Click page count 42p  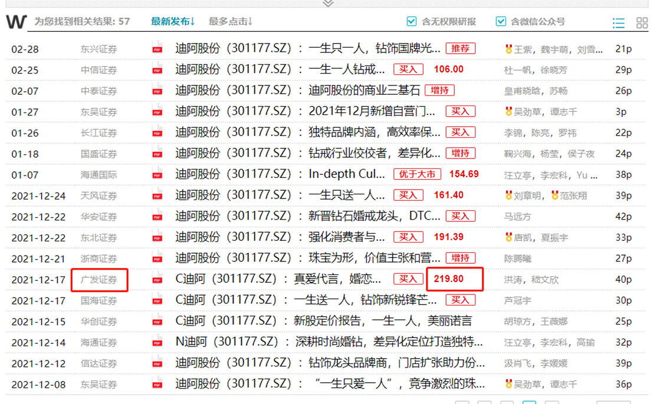(x=624, y=217)
